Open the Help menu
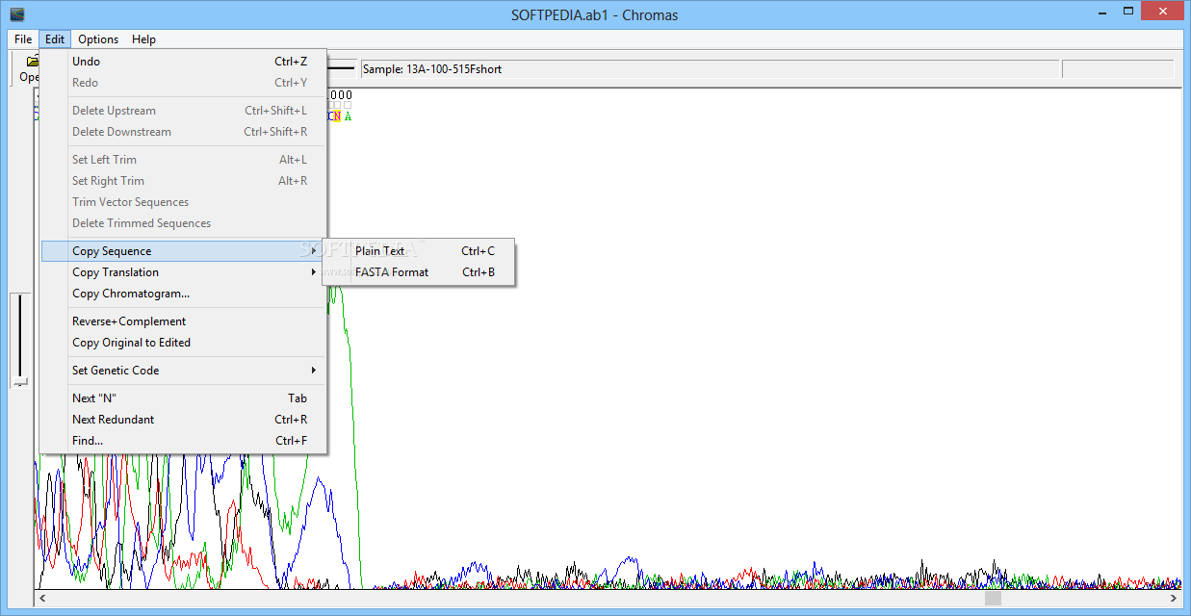The width and height of the screenshot is (1191, 616). [143, 39]
